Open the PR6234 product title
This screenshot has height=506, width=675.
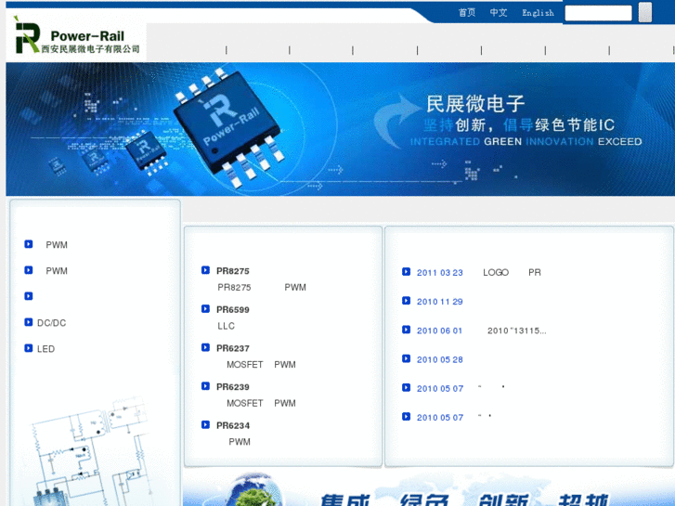232,425
